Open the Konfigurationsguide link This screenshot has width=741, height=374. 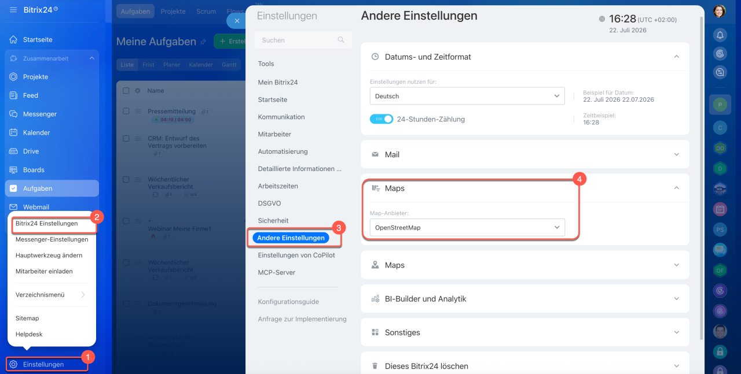pyautogui.click(x=288, y=302)
